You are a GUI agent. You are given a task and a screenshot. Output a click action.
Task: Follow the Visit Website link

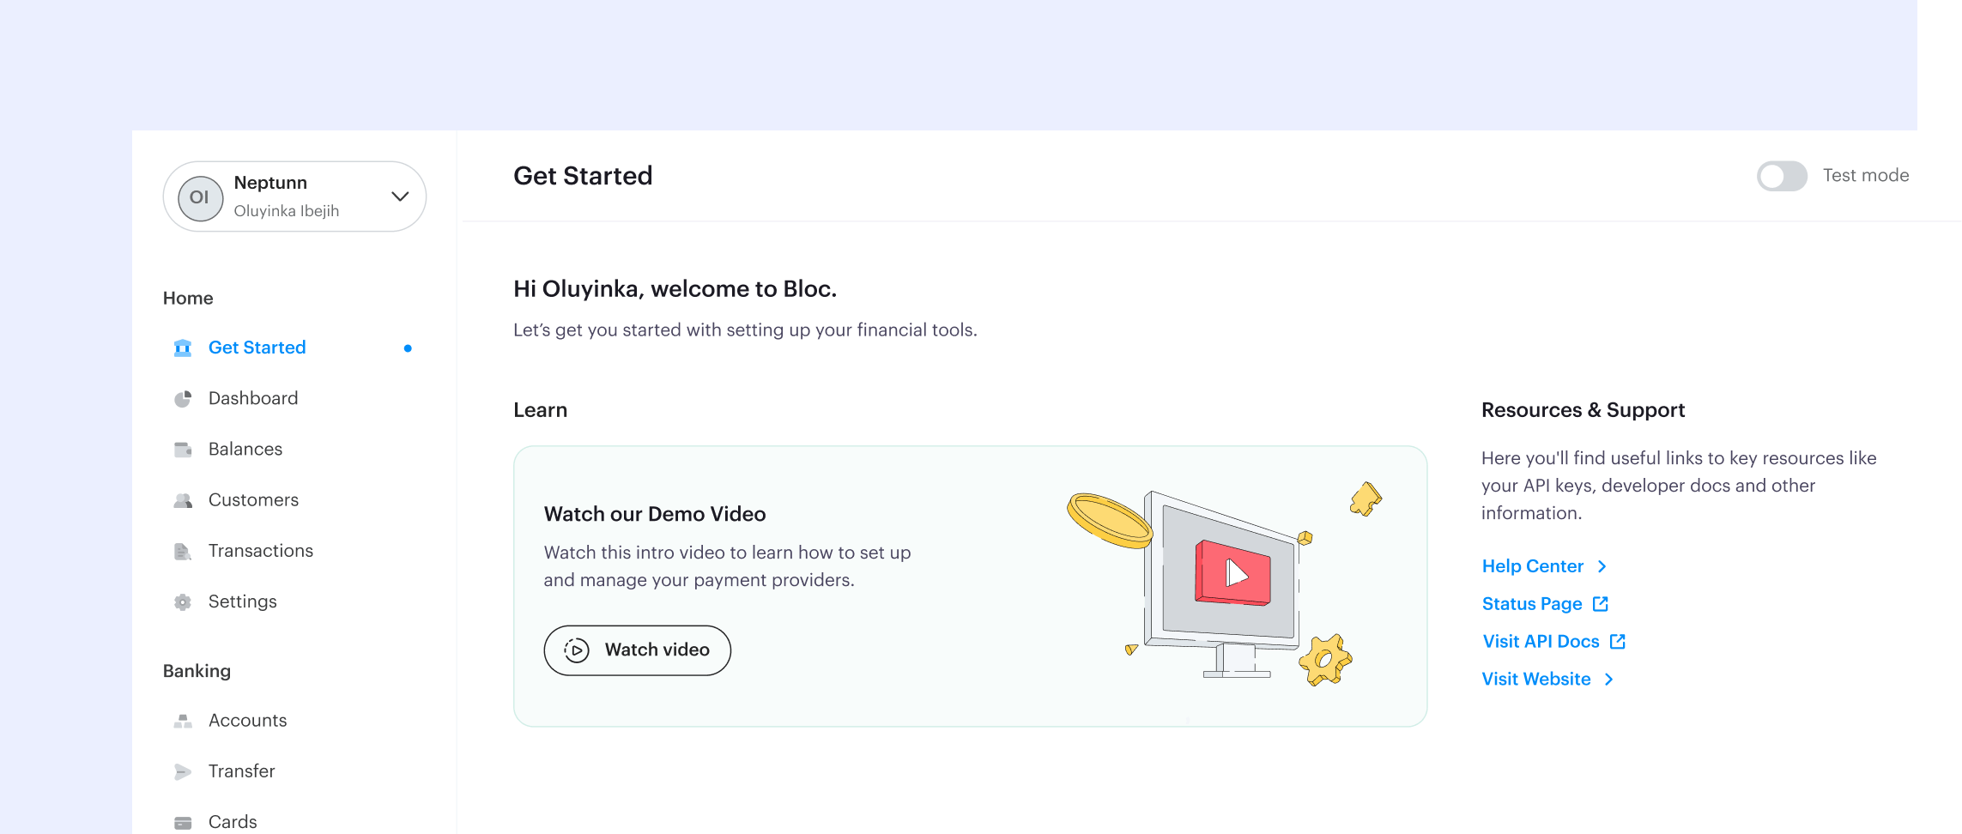(x=1536, y=680)
